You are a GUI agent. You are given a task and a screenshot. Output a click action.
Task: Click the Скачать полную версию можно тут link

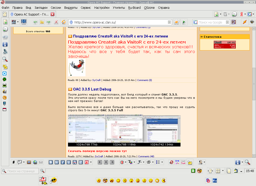coord(97,151)
